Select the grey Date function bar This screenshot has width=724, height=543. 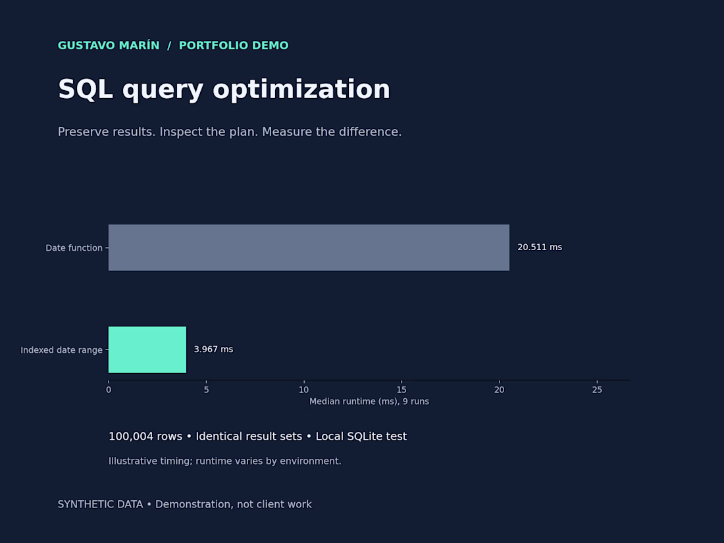(309, 247)
